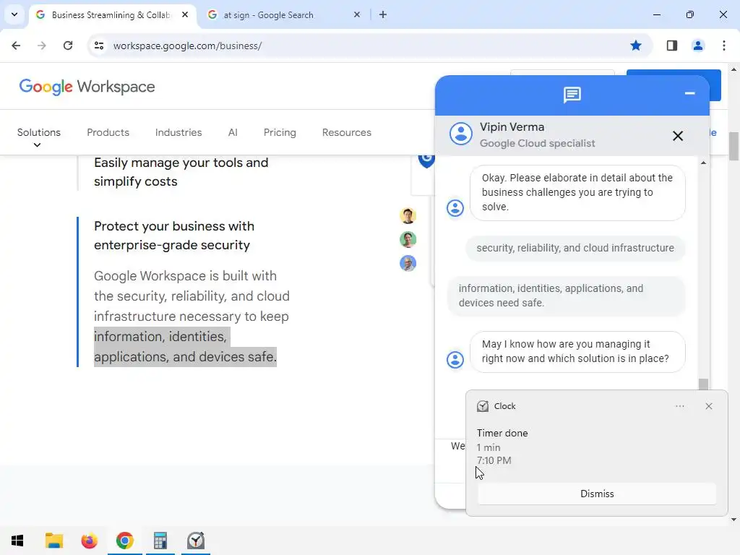Open the Industries nav item

coord(178,133)
